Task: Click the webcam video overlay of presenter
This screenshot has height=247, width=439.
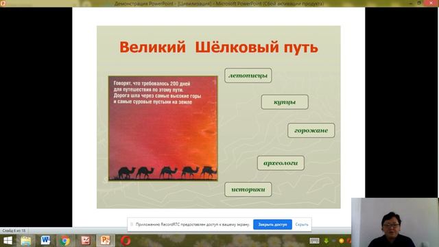Action: (395, 222)
